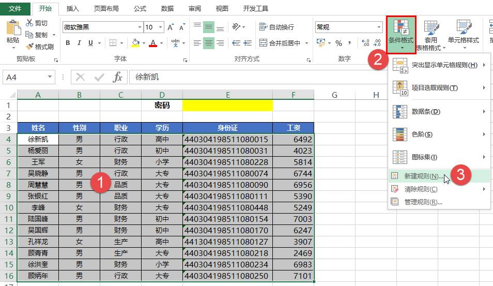Click 自动换行 wrap text button
493x286 pixels.
[276, 27]
